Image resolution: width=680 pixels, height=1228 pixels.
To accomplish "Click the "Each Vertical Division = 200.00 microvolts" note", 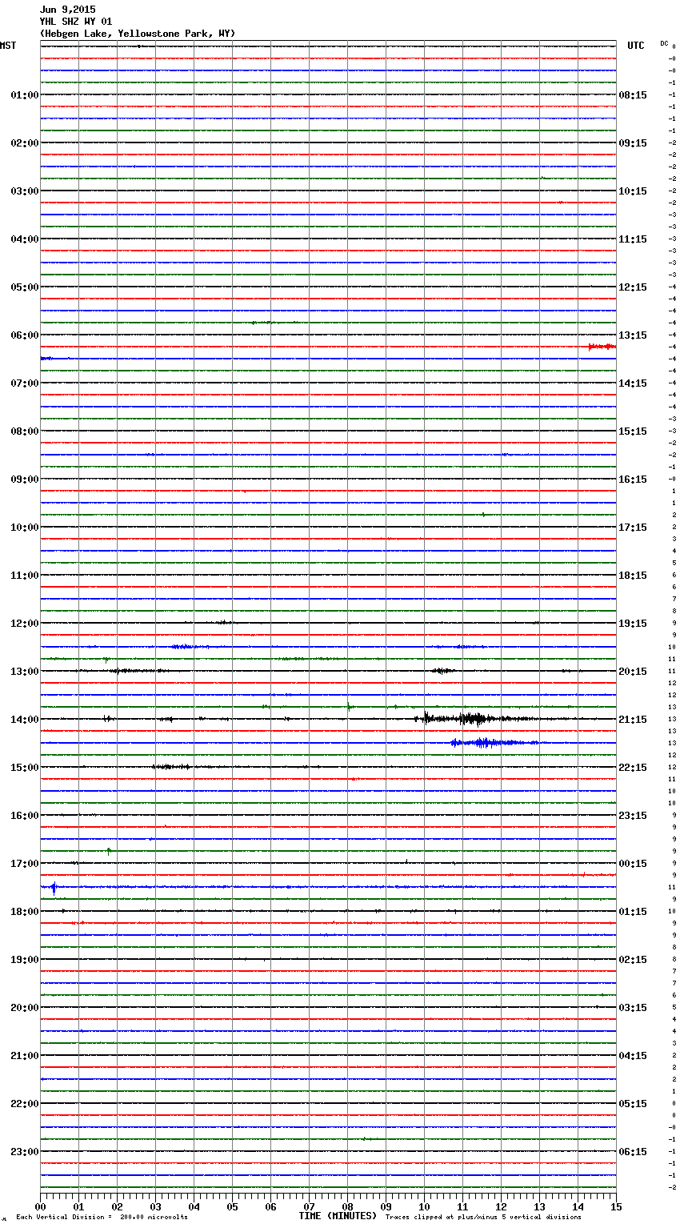I will point(102,1217).
